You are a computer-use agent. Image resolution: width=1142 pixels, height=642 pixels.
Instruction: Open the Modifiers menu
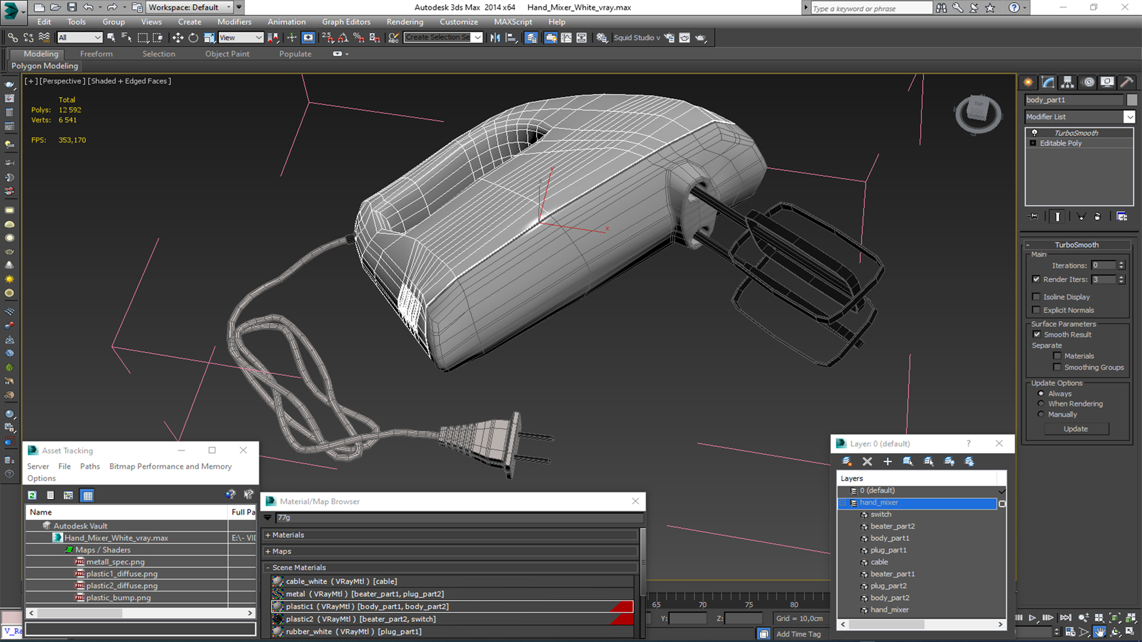[x=234, y=22]
